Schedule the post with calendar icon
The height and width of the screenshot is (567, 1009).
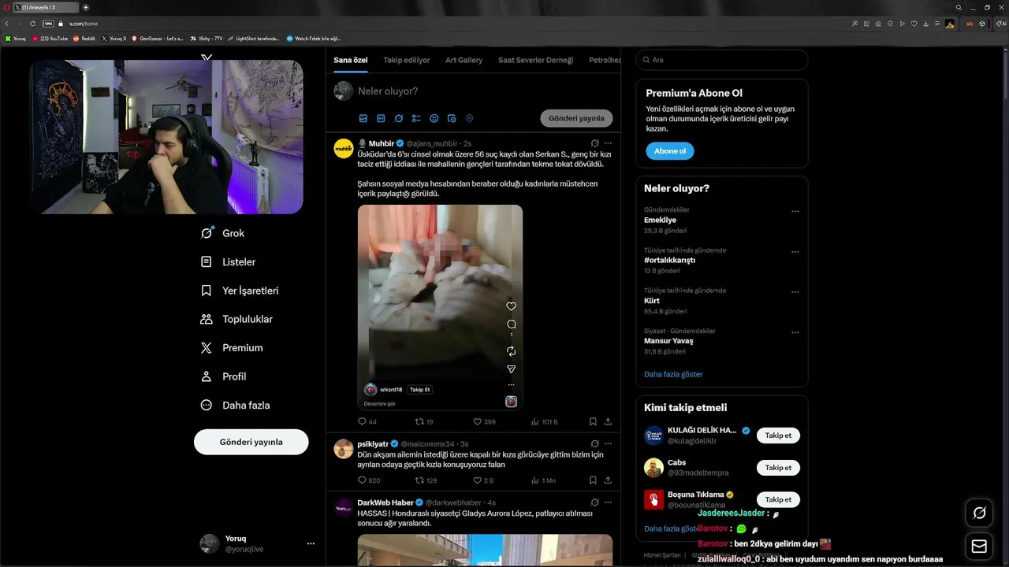pos(452,118)
